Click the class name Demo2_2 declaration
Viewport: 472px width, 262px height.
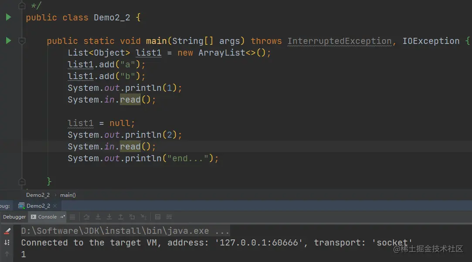point(112,18)
